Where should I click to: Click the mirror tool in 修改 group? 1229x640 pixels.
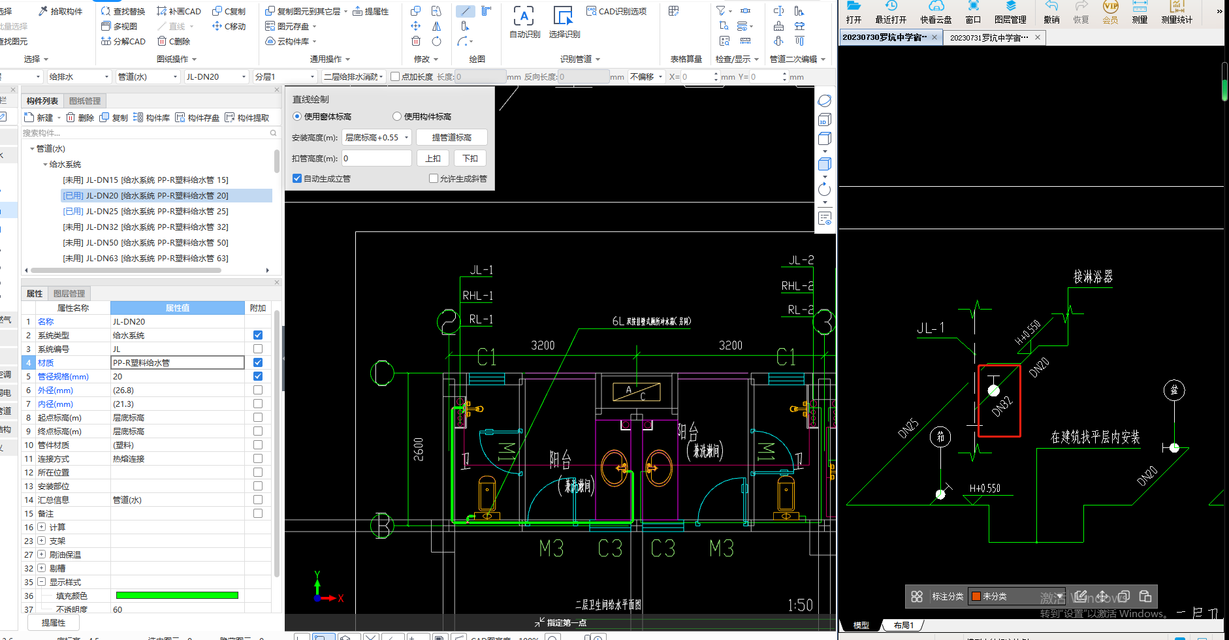pos(436,26)
